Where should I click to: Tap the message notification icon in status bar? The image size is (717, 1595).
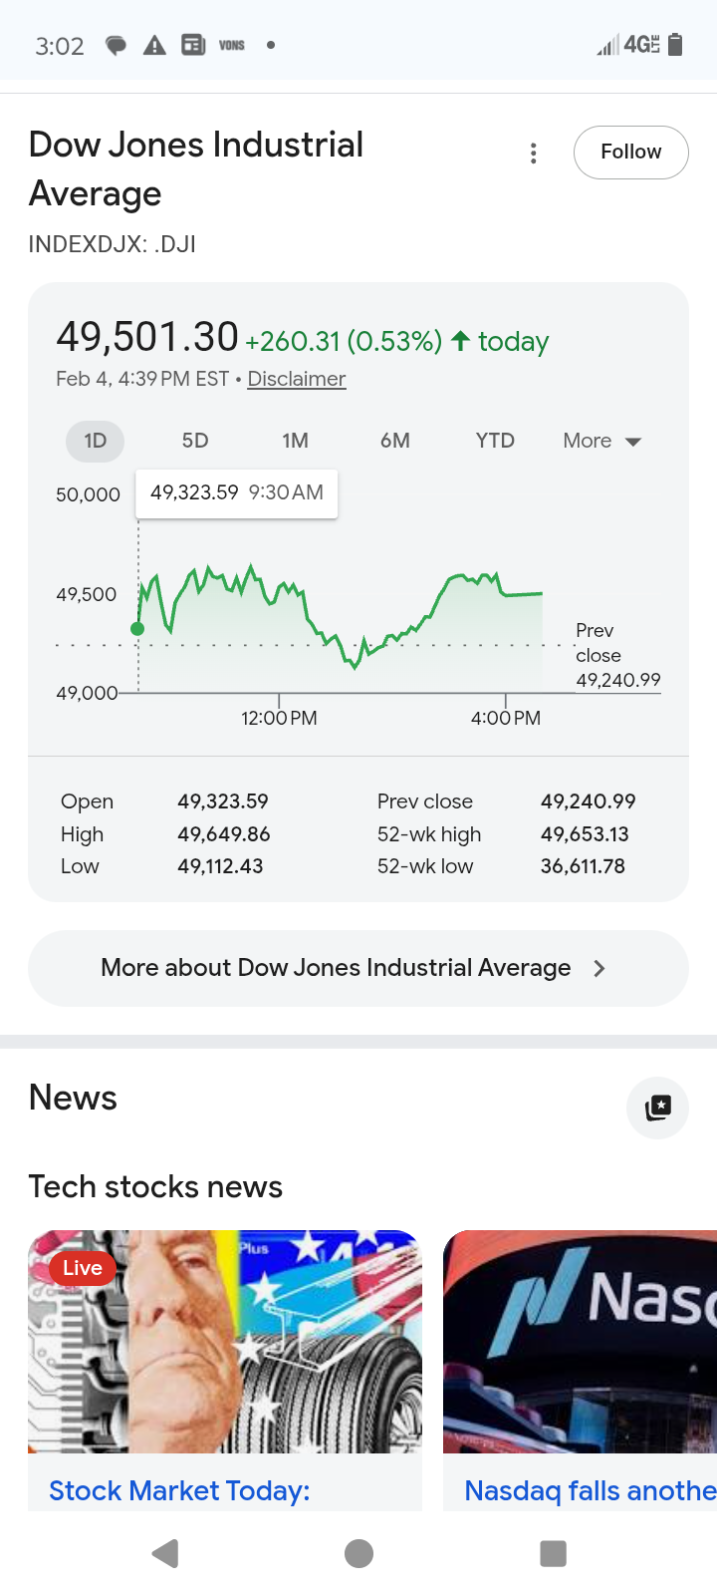point(117,45)
